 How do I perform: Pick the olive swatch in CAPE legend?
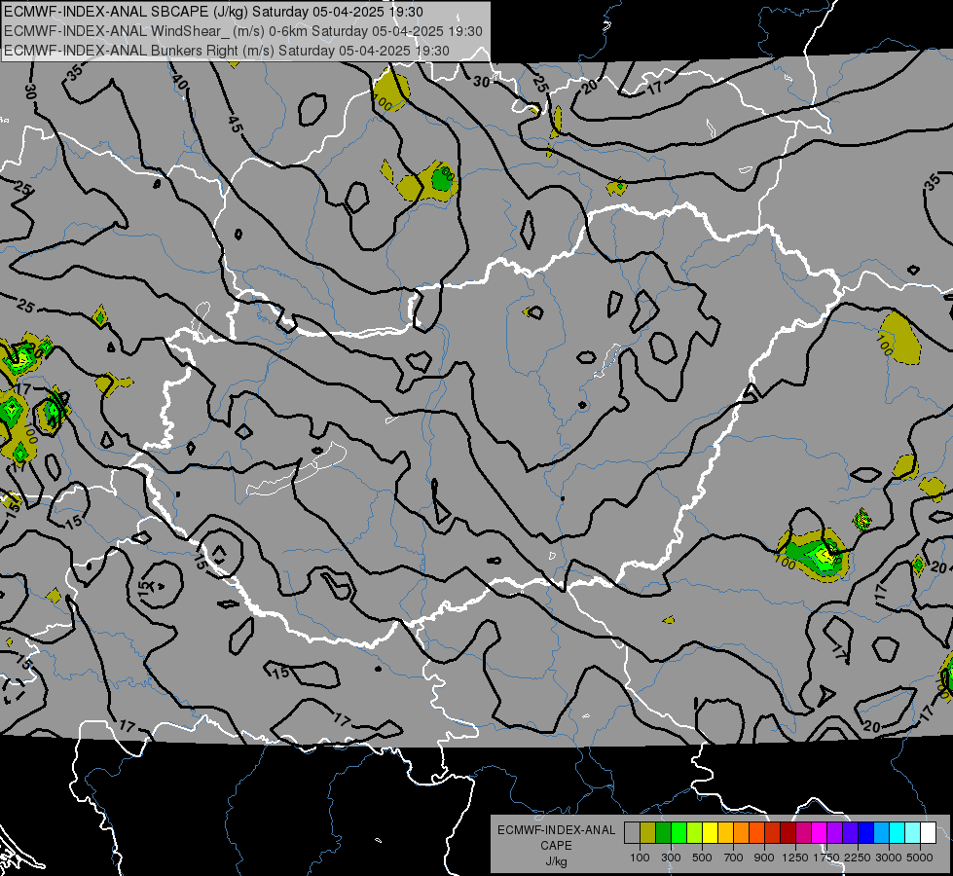[648, 832]
